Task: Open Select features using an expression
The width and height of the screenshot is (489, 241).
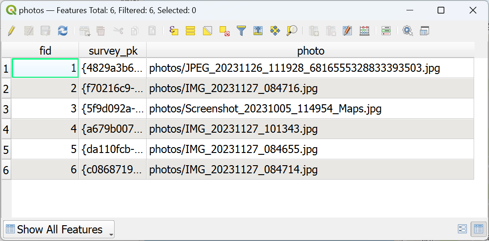Action: tap(173, 31)
